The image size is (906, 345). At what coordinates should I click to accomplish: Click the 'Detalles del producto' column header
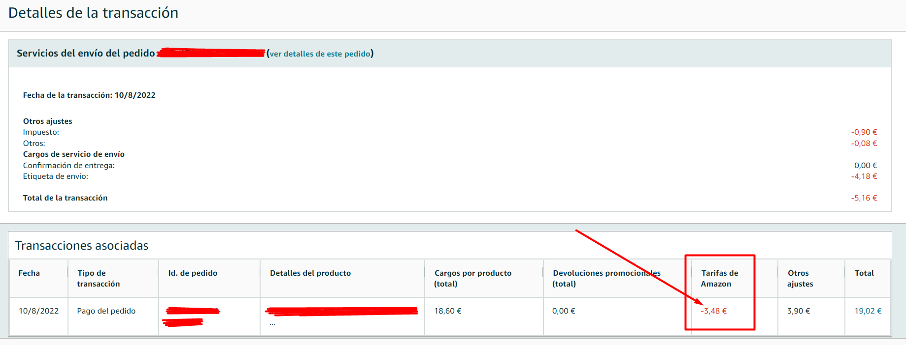(310, 273)
